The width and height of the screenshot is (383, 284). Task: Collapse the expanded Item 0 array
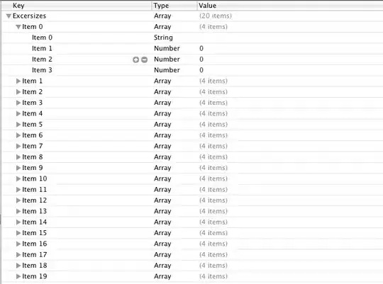[18, 27]
